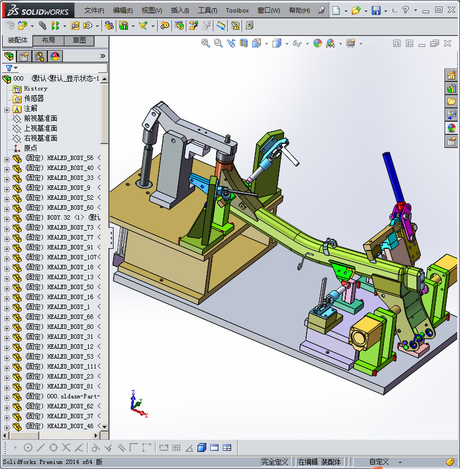Click the Zoom to Fit icon
This screenshot has width=460, height=469.
tap(206, 43)
